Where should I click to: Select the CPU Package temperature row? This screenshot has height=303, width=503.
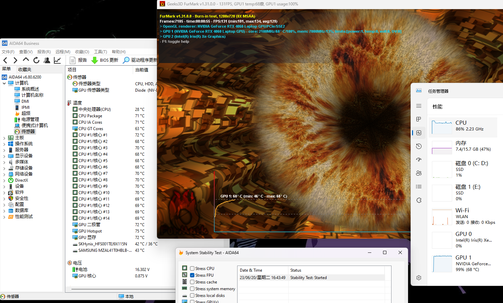point(90,116)
